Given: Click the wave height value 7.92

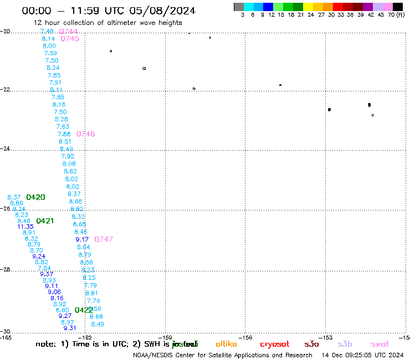Looking at the screenshot, I should pos(68,156).
